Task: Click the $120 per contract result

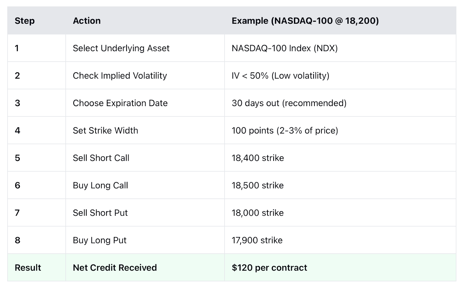Action: pyautogui.click(x=269, y=268)
